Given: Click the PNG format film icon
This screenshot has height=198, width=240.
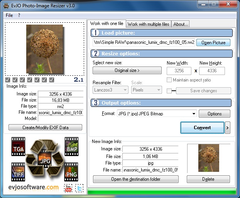Looking at the screenshot, I should tap(71, 172).
